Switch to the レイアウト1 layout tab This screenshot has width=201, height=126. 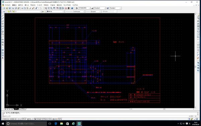coord(22,109)
